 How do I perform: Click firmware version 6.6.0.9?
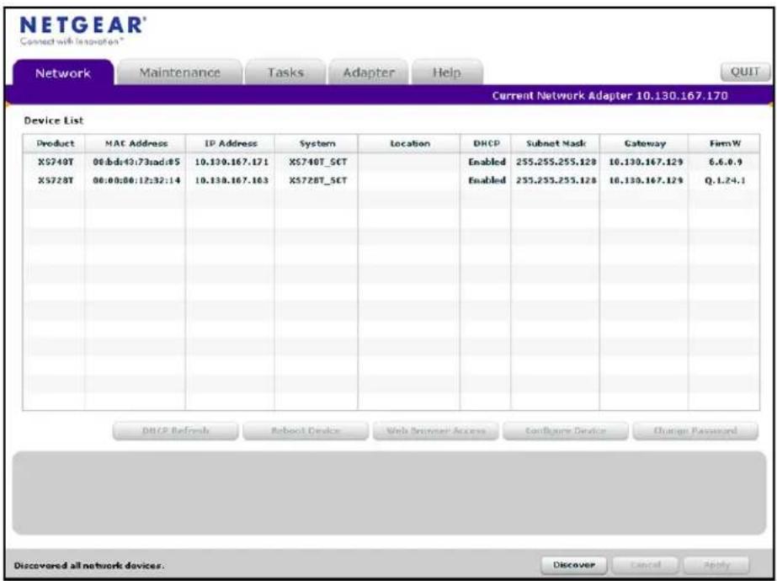tap(725, 163)
